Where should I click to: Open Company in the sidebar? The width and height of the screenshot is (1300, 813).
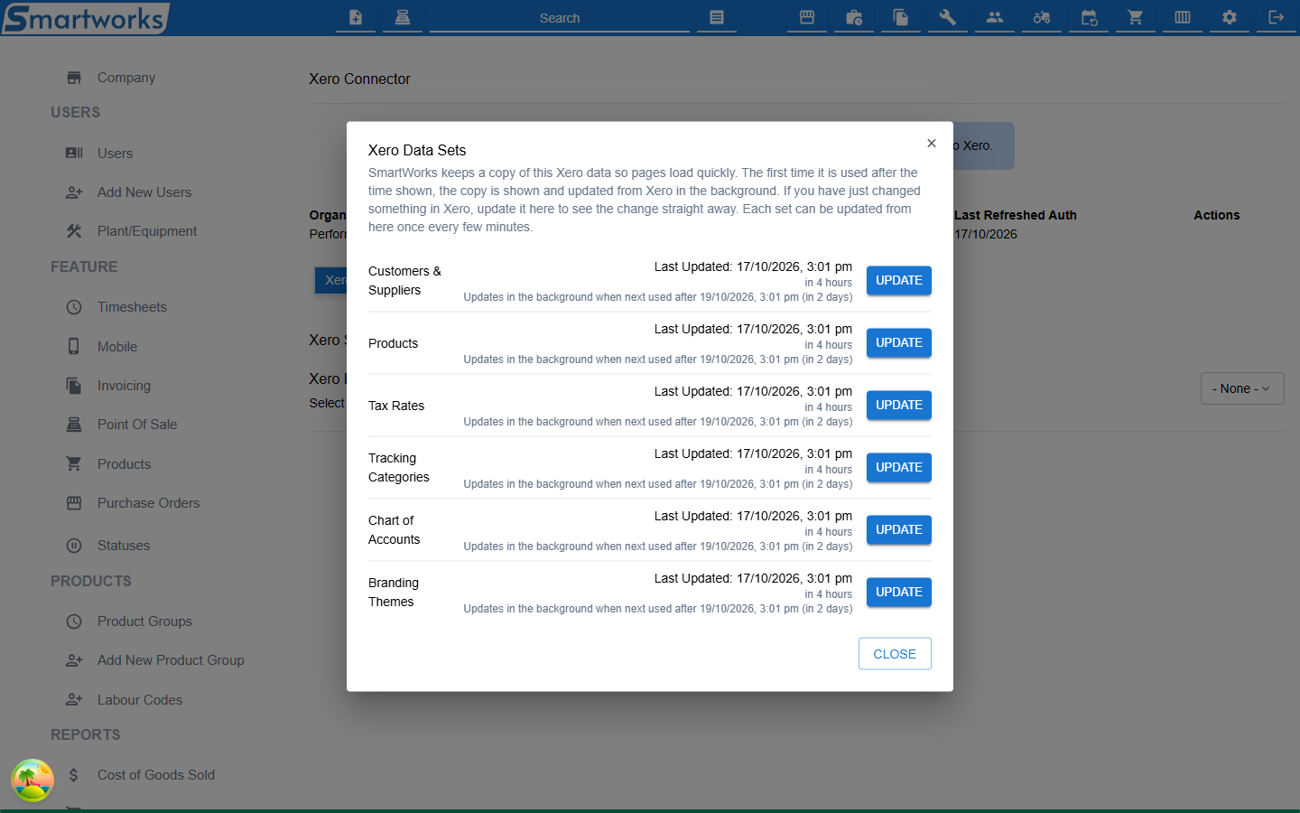pos(126,78)
